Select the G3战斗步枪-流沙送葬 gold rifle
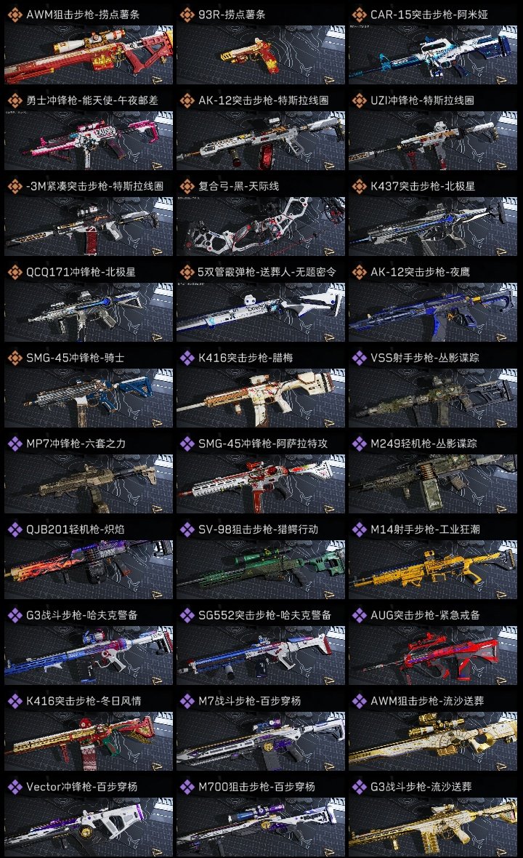523x858 pixels. (433, 827)
